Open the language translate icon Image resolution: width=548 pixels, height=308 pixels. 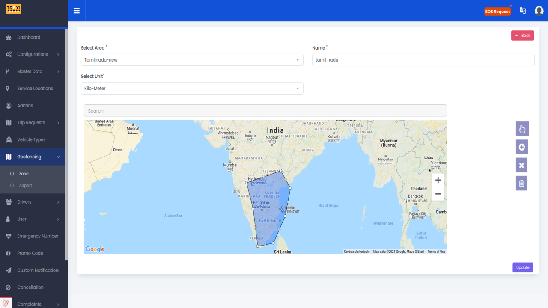click(x=523, y=10)
